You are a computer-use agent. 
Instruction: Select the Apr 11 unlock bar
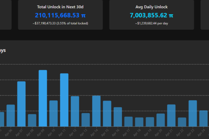[64, 100]
